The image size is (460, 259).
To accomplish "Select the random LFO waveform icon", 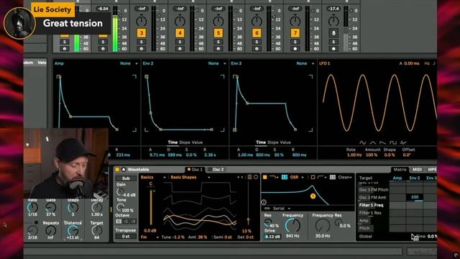I will pos(403,142).
